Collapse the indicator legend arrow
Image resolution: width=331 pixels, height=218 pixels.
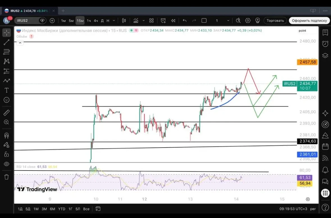click(20, 43)
